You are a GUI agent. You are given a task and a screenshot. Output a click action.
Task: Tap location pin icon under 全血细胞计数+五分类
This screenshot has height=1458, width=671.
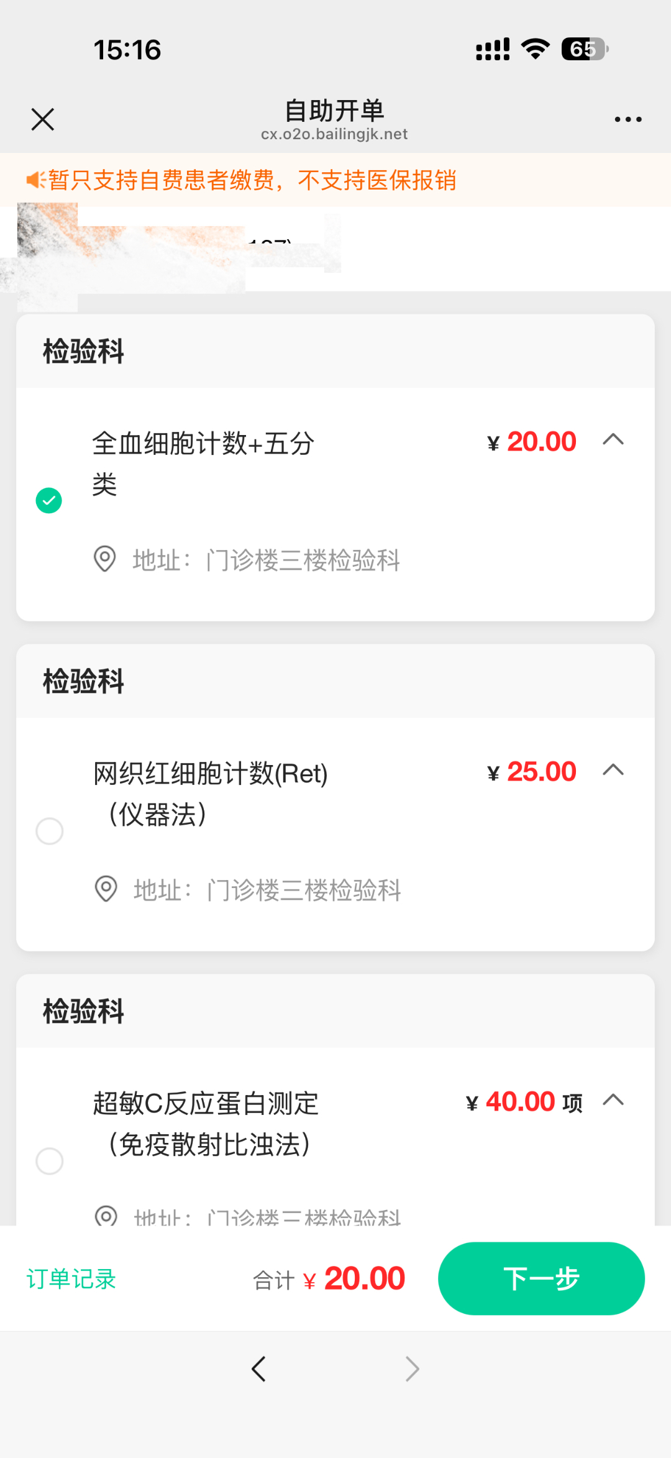[105, 559]
